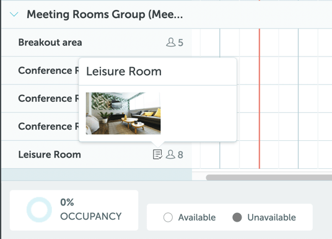Select the third Conference room row

[40, 127]
